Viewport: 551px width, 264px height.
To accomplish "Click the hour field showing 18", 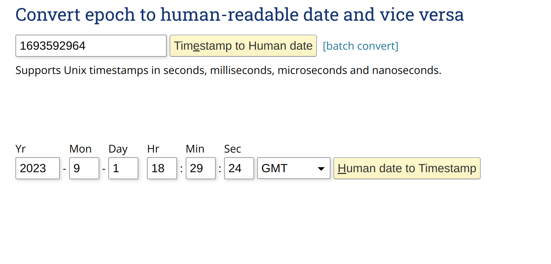I will [x=162, y=168].
